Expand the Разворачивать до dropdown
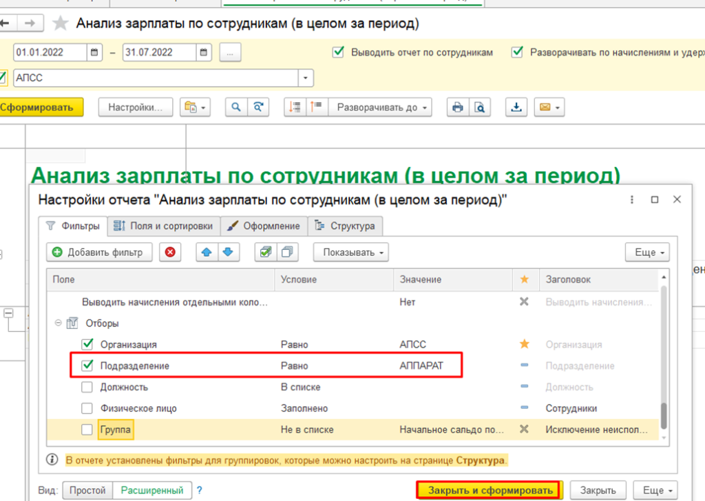705x501 pixels. point(381,107)
